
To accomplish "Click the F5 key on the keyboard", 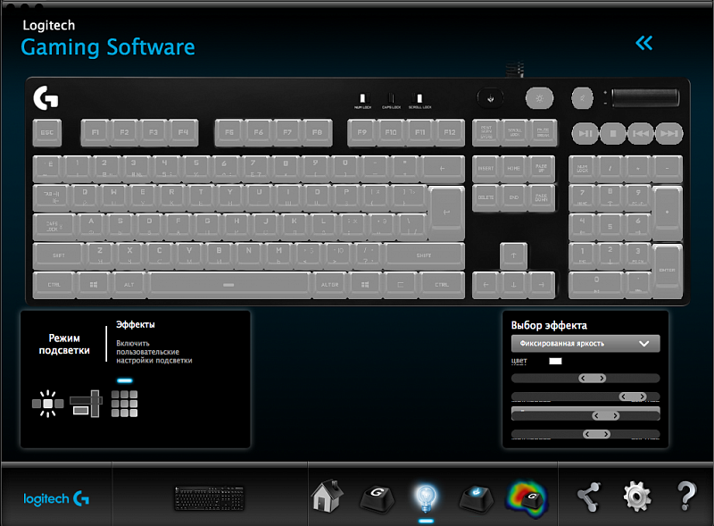I will (229, 133).
